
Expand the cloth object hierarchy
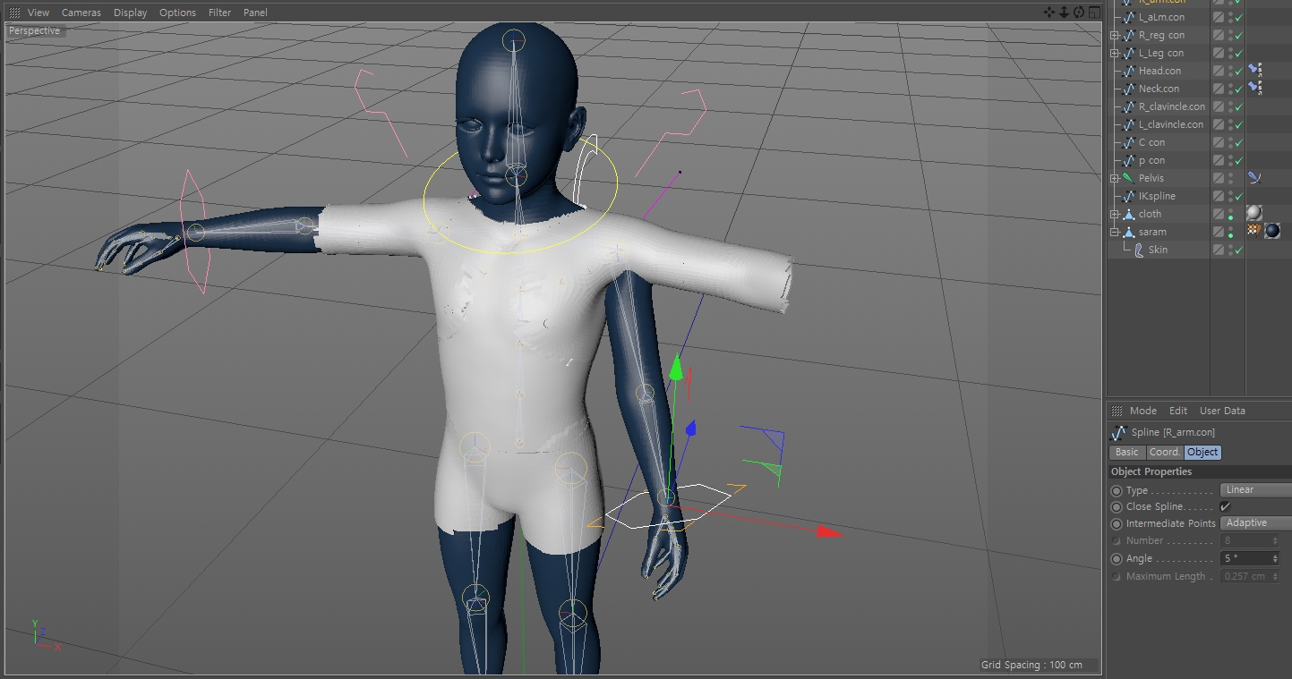click(x=1115, y=214)
